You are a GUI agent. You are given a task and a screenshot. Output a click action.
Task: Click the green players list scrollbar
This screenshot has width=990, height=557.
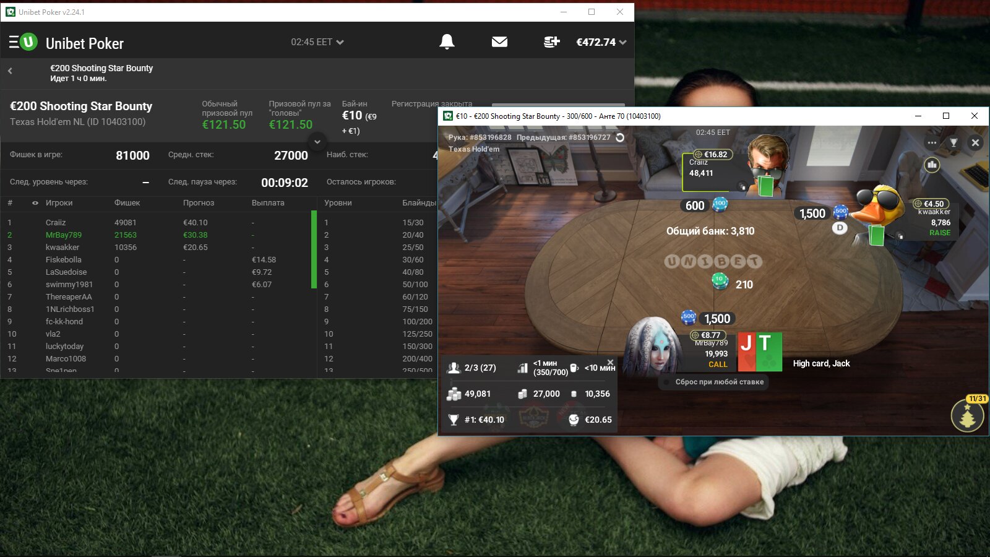(x=314, y=249)
